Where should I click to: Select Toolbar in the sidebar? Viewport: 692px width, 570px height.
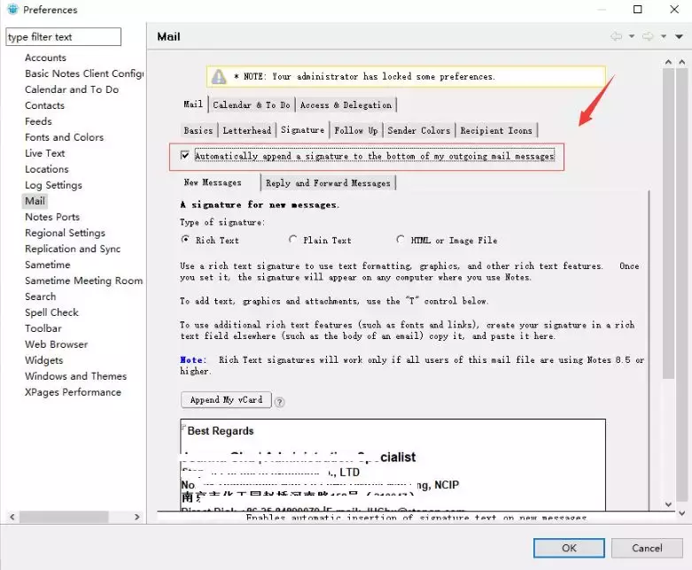pos(43,328)
